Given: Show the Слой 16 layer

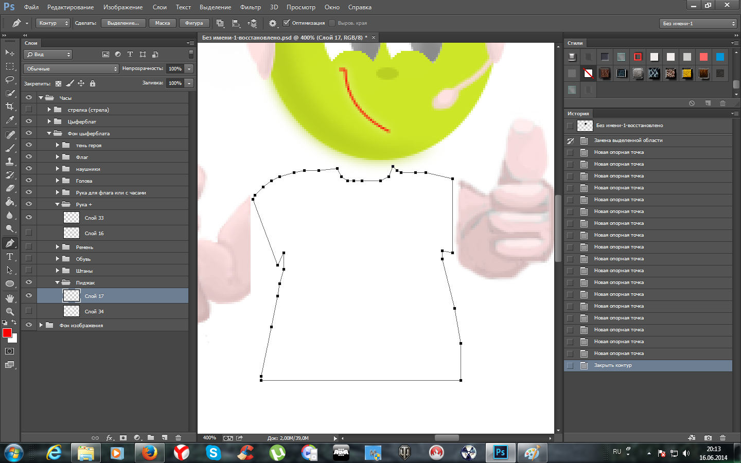Looking at the screenshot, I should coord(29,233).
